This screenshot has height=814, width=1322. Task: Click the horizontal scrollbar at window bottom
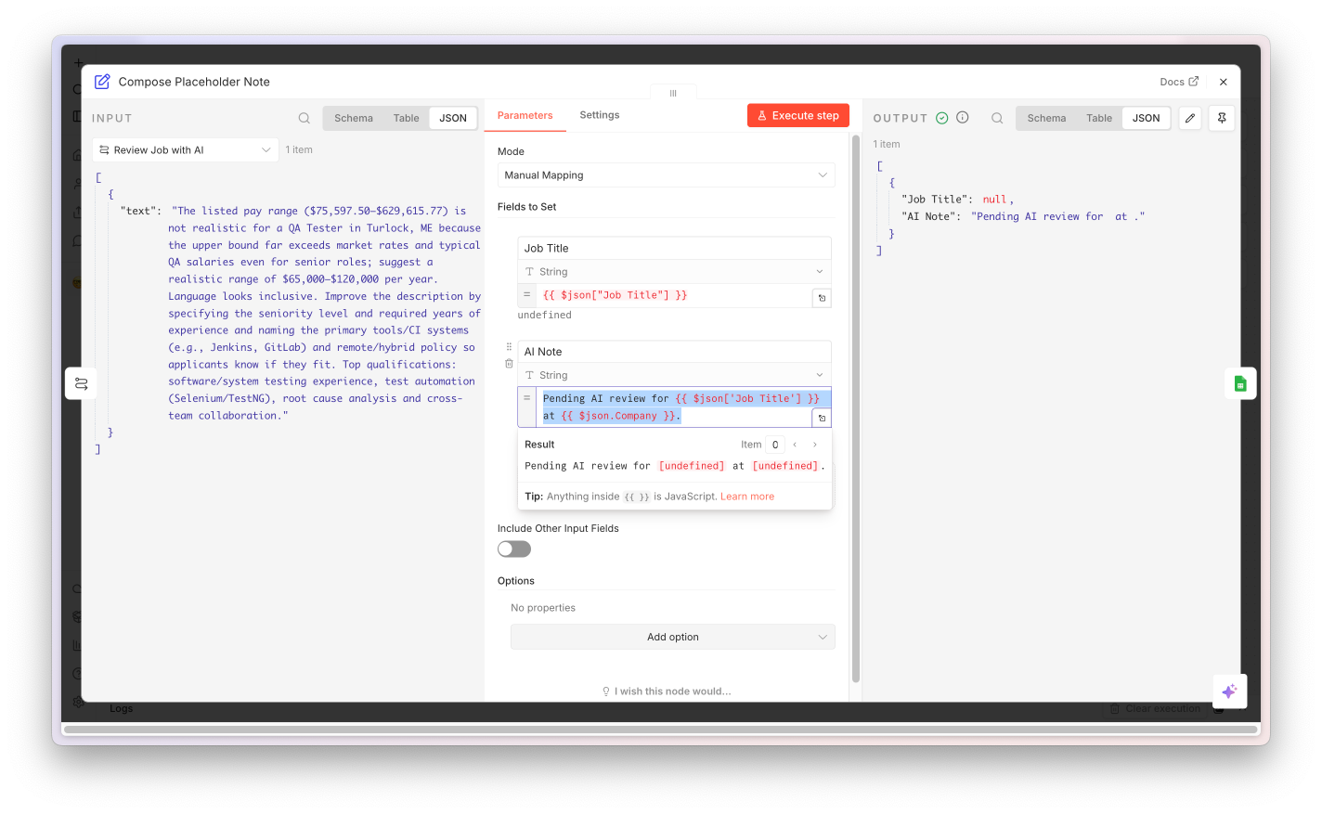tap(660, 730)
